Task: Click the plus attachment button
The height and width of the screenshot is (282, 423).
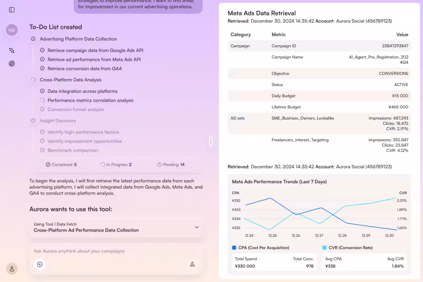Action: tap(39, 264)
